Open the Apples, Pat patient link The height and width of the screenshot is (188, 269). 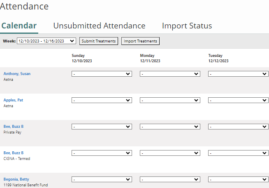pyautogui.click(x=13, y=100)
